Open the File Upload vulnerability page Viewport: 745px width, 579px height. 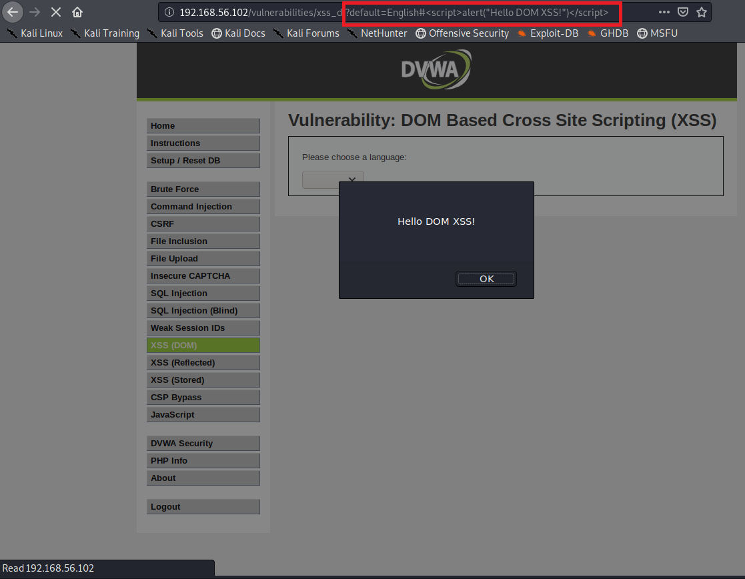(203, 259)
